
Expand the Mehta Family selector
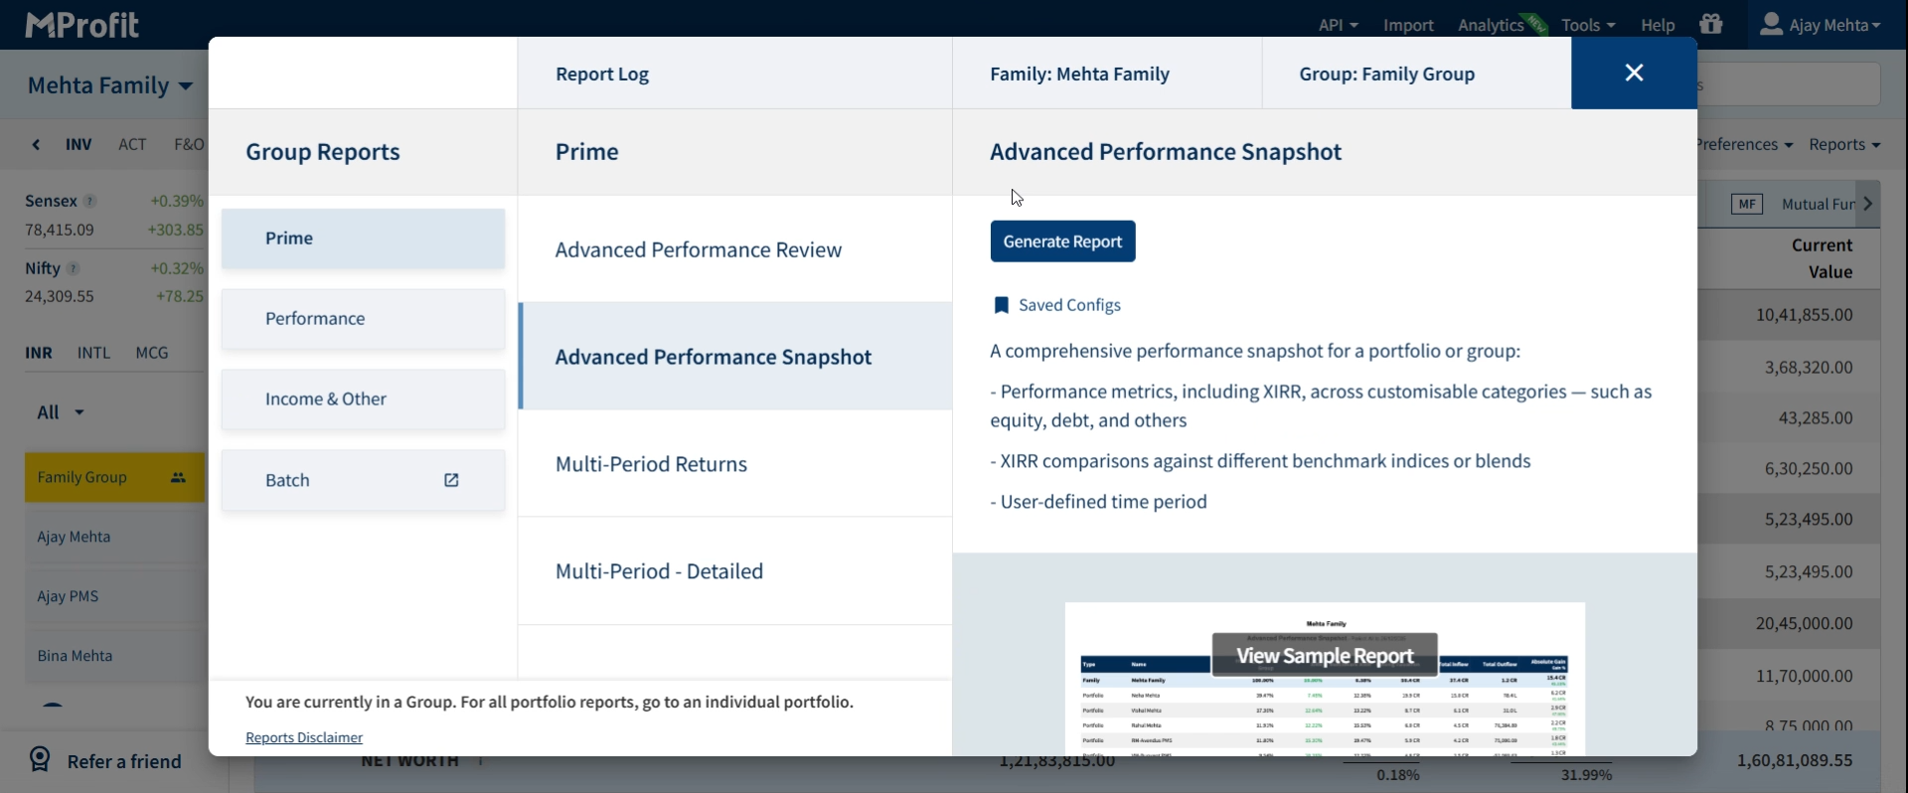pos(109,85)
